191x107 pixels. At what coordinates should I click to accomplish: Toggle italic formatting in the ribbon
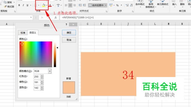click(x=23, y=5)
